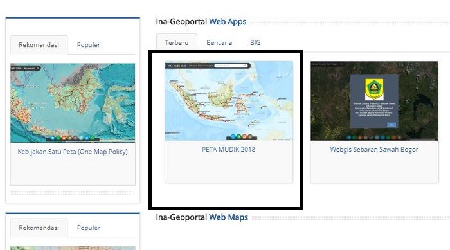450x250 pixels.
Task: Click green round widget icon in PETA MUDIK preview
Action: [x=239, y=137]
